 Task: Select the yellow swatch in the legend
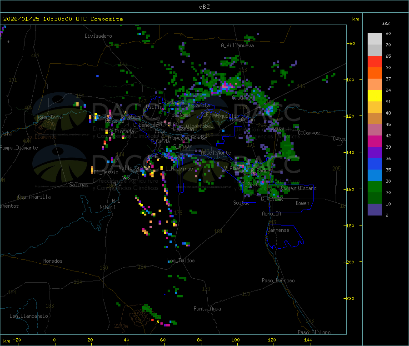[x=374, y=96]
